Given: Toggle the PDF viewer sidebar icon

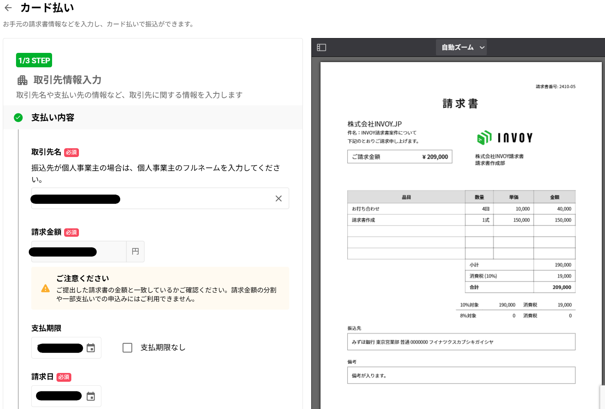Looking at the screenshot, I should (321, 47).
